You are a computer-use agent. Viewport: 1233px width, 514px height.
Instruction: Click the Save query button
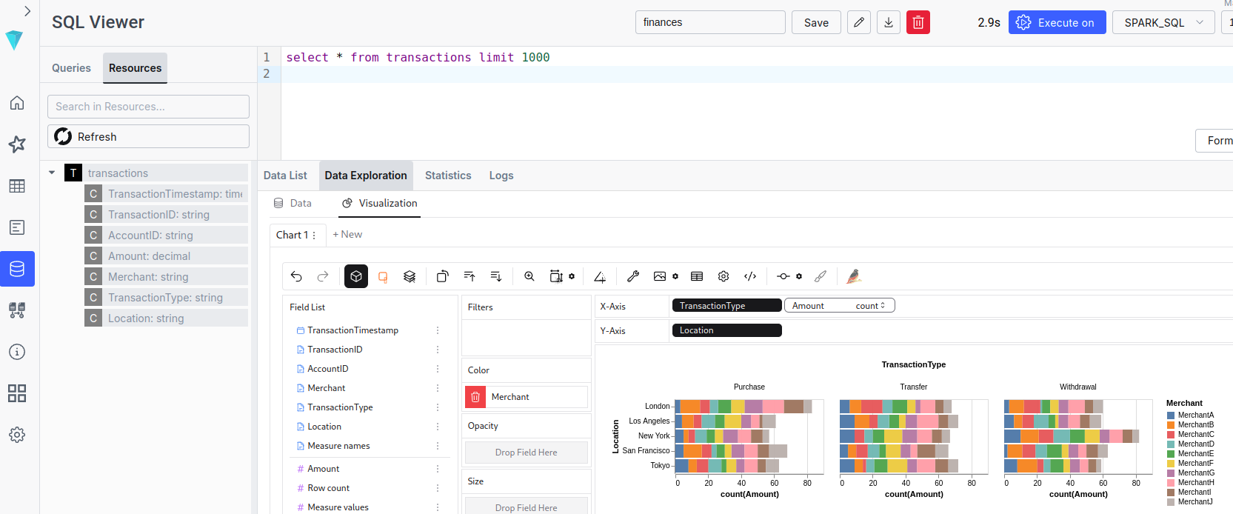click(816, 22)
